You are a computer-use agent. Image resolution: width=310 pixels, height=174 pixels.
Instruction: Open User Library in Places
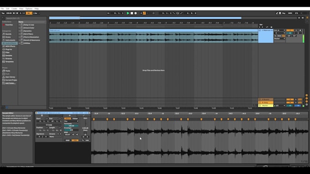[x=10, y=77]
